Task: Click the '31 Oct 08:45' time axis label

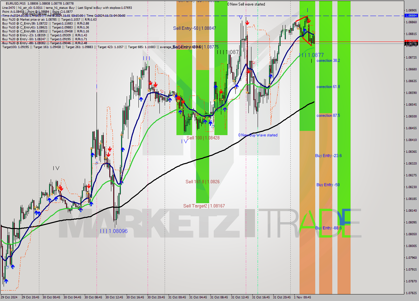Action: [x=219, y=297]
